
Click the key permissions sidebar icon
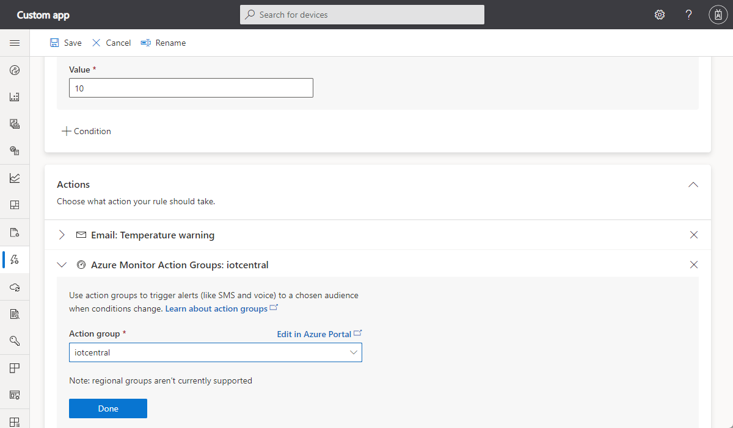click(x=15, y=341)
